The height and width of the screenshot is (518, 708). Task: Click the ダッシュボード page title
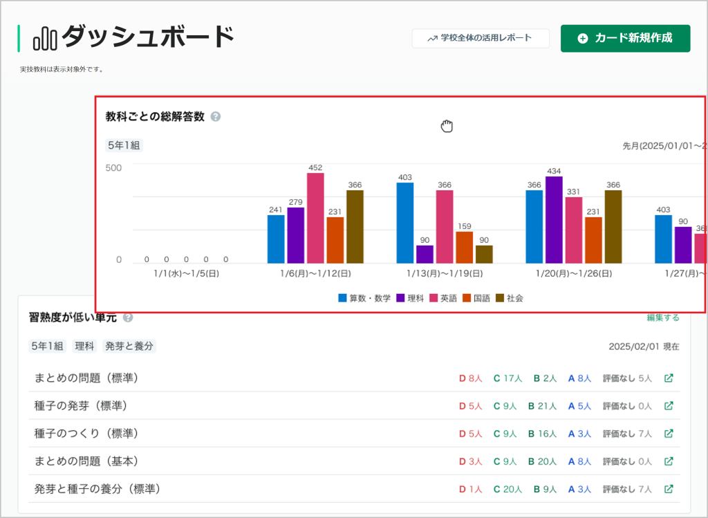(148, 37)
